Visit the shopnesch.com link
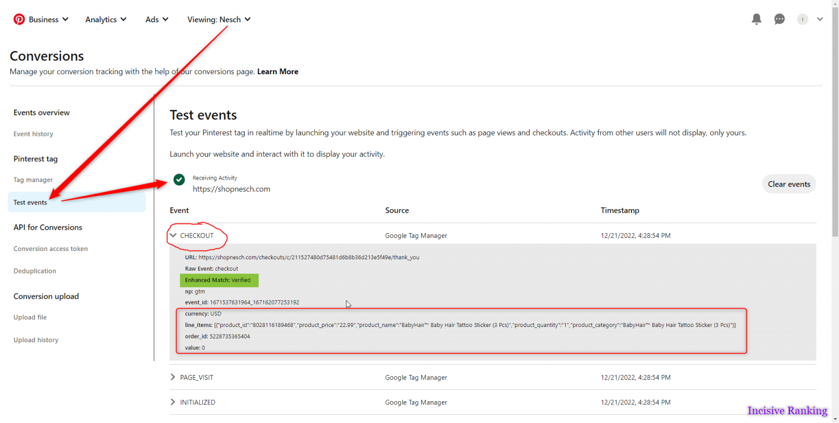The height and width of the screenshot is (423, 839). point(231,189)
